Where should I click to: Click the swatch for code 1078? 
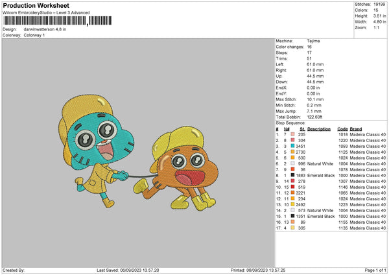tap(293, 169)
